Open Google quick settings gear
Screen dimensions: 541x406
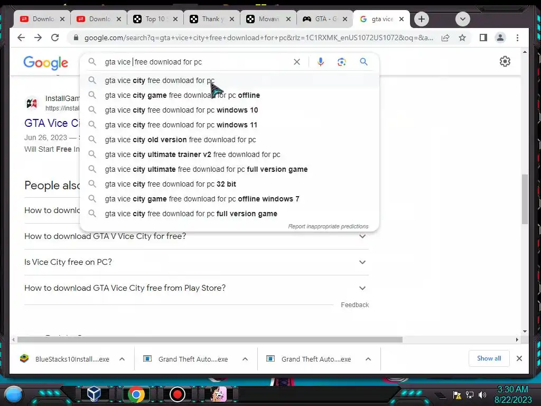(x=505, y=61)
